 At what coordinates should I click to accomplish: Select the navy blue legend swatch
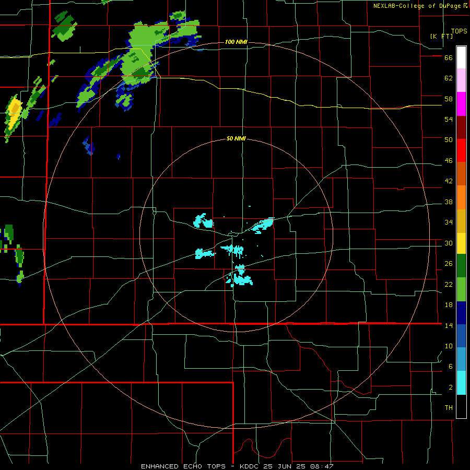(x=461, y=313)
